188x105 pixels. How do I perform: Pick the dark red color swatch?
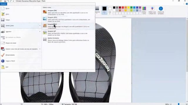pyautogui.click(x=120, y=8)
